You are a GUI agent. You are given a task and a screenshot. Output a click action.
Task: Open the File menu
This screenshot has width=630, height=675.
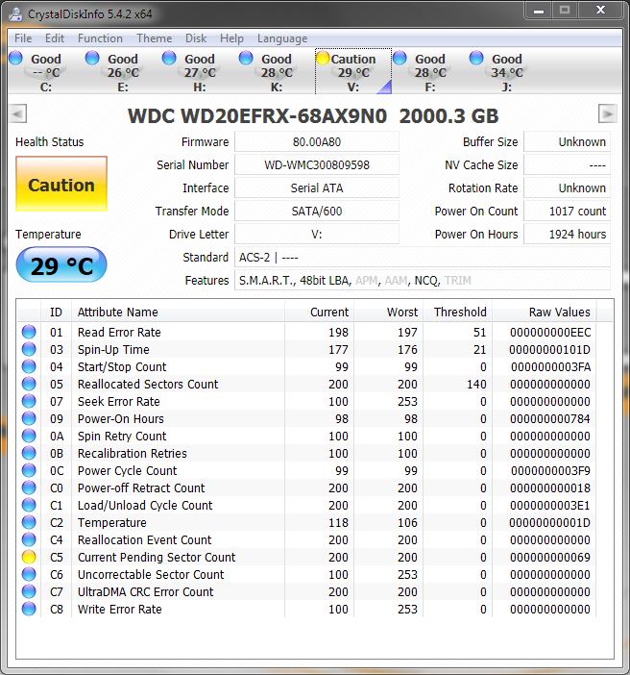click(x=23, y=38)
